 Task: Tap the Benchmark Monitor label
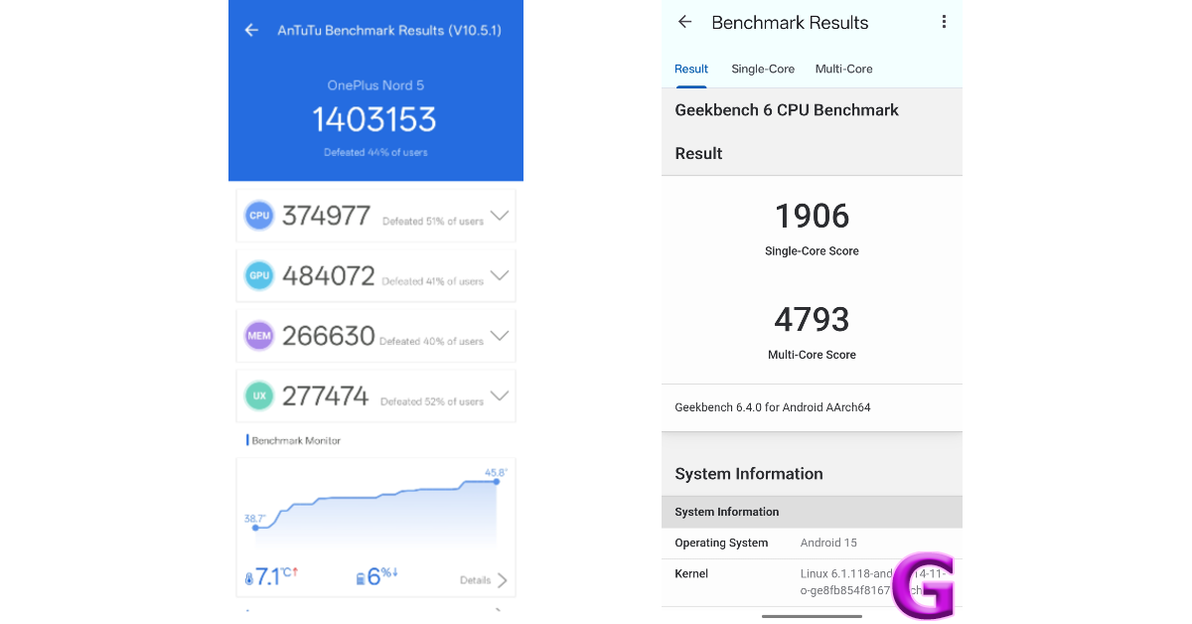pos(296,440)
